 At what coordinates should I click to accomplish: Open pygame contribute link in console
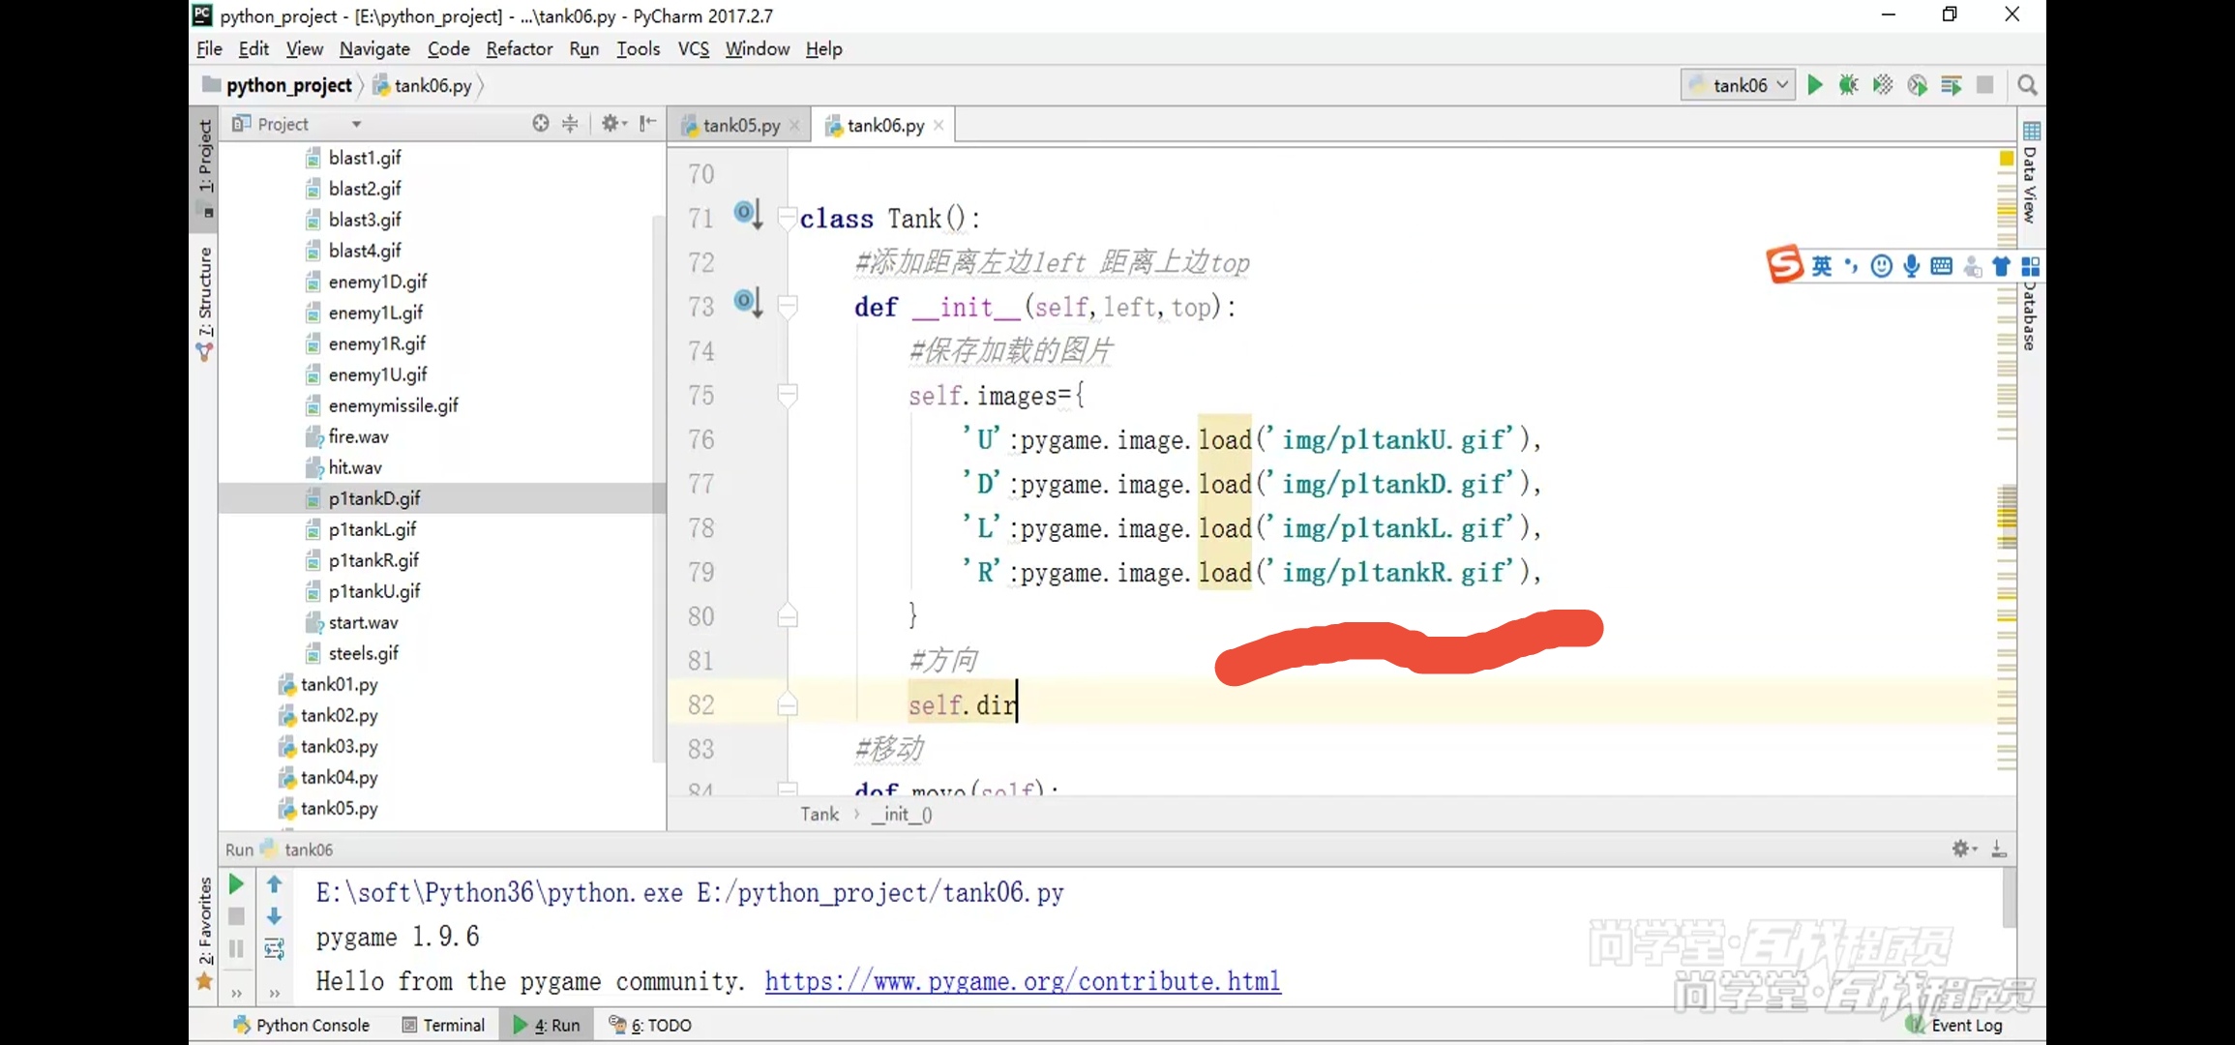(x=1023, y=981)
